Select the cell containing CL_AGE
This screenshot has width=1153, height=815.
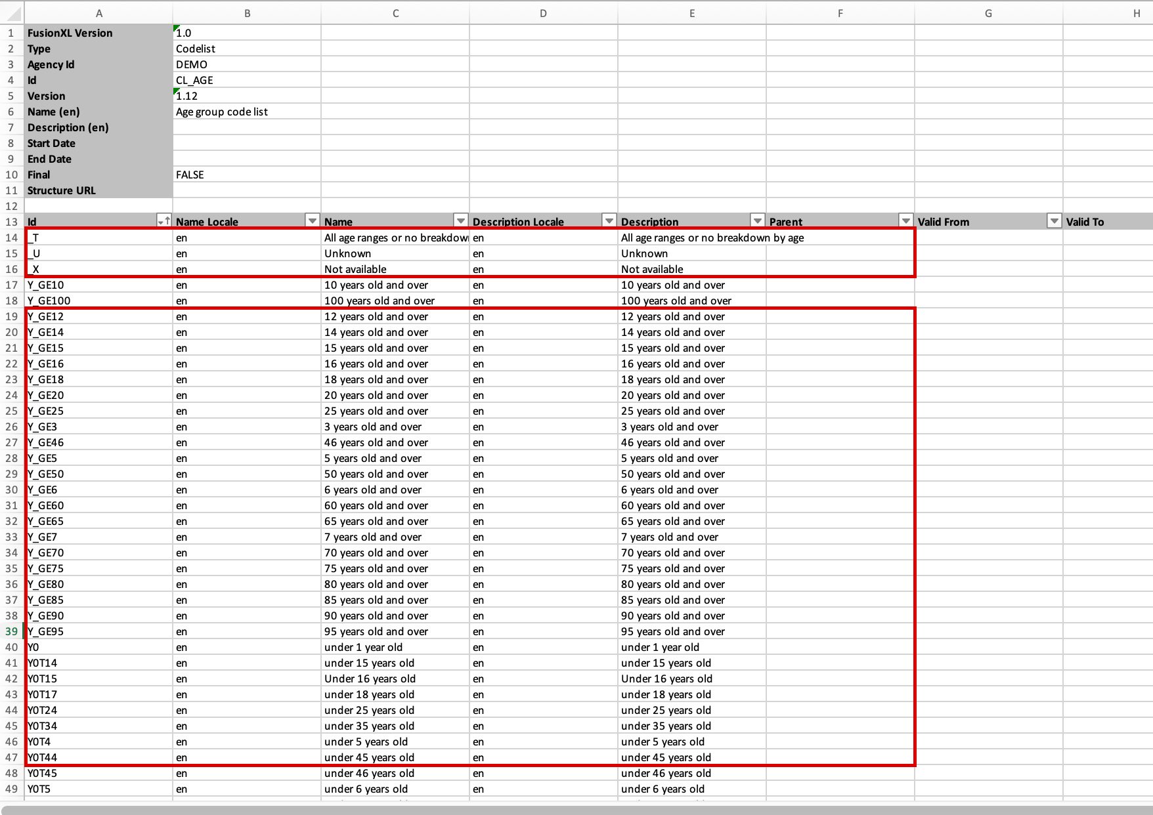[247, 80]
